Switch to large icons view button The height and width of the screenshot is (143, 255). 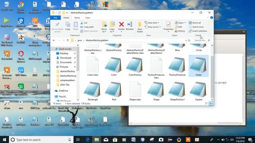(211, 103)
